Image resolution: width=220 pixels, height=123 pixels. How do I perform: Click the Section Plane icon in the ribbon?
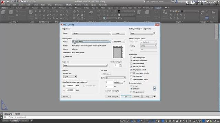pyautogui.click(x=91, y=13)
